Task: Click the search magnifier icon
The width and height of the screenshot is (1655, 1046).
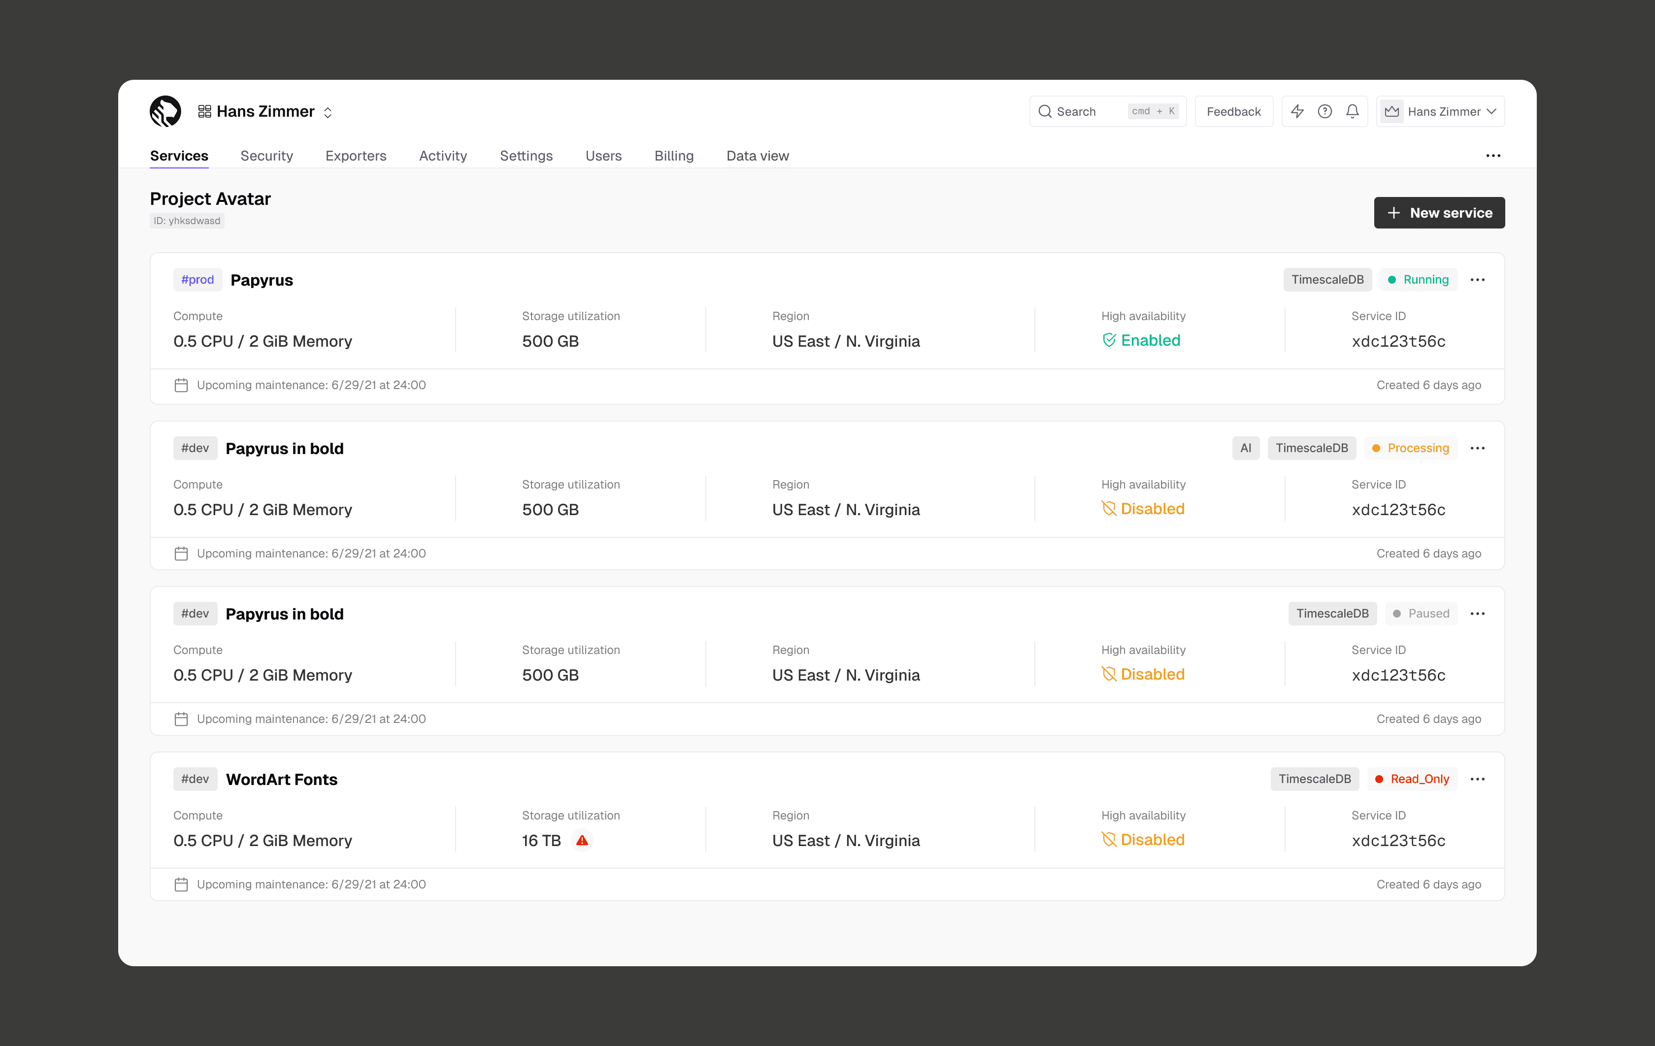Action: (x=1045, y=111)
